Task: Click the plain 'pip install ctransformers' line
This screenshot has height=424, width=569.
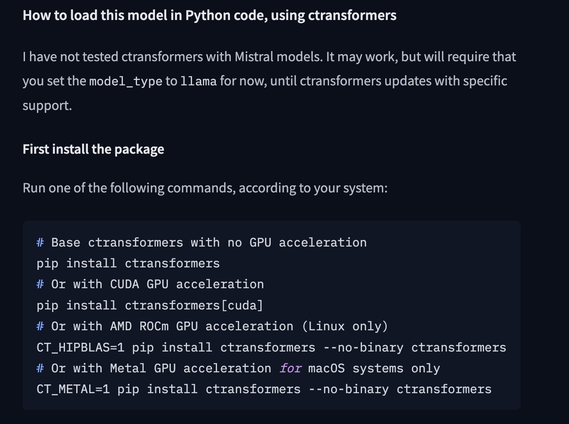Action: pyautogui.click(x=128, y=263)
